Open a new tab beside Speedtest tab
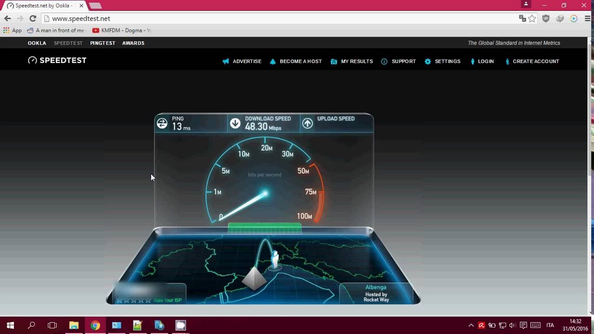 pyautogui.click(x=95, y=6)
